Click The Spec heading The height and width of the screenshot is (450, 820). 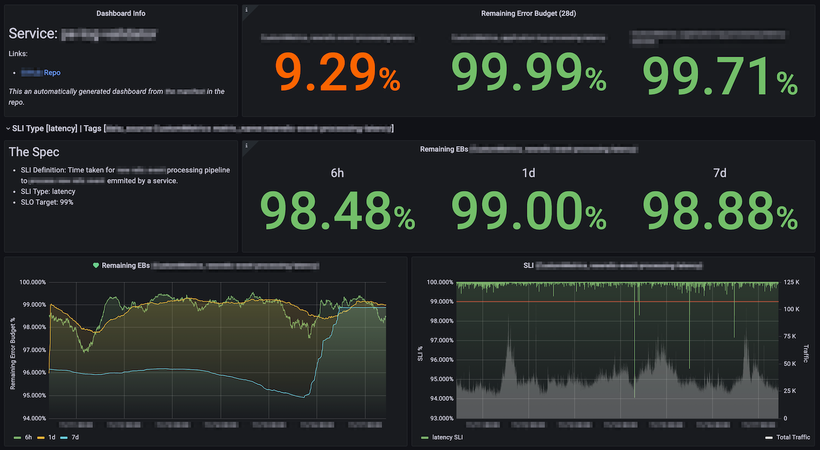tap(34, 152)
